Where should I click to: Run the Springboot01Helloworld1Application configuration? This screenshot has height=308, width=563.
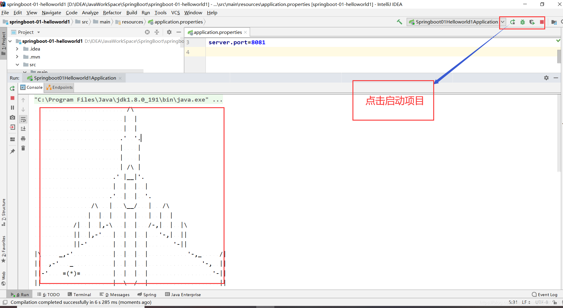tap(513, 22)
